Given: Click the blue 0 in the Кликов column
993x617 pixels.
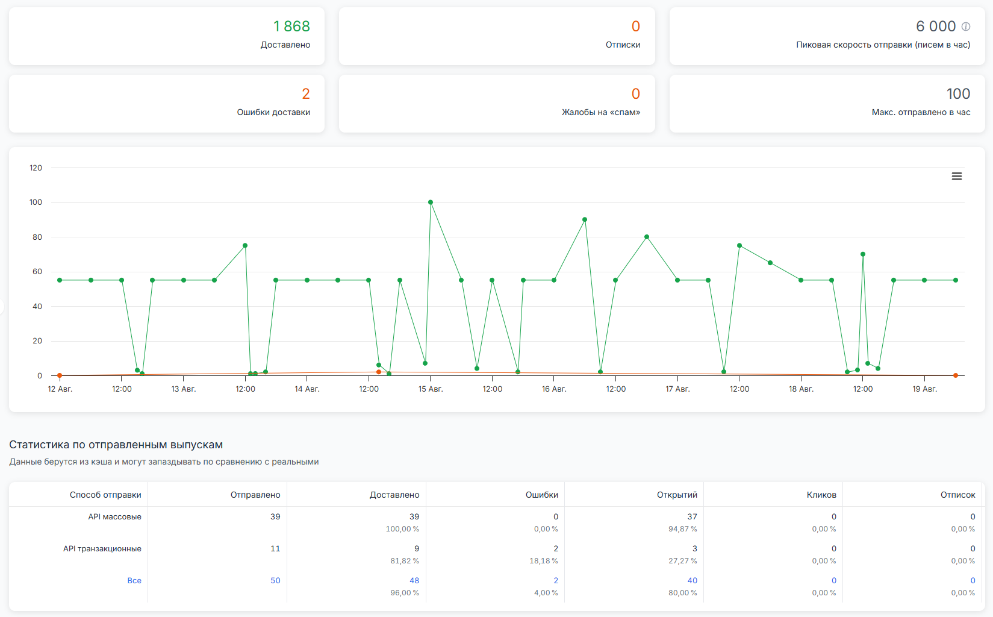Looking at the screenshot, I should [833, 580].
